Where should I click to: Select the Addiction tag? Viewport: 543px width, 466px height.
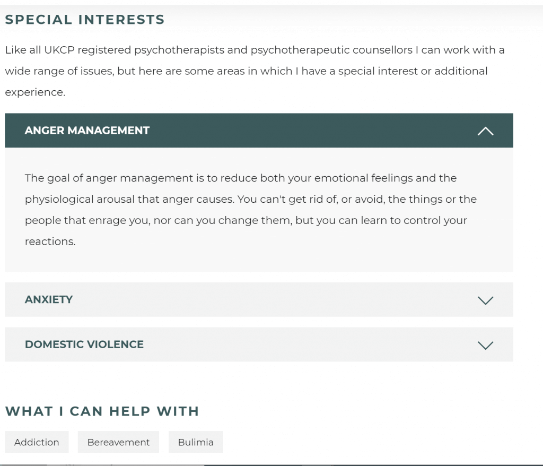(x=37, y=442)
